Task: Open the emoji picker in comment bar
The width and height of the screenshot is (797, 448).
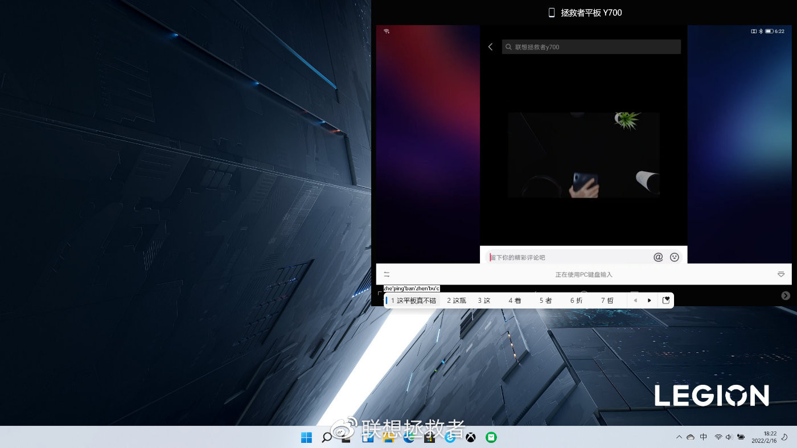Action: (675, 257)
